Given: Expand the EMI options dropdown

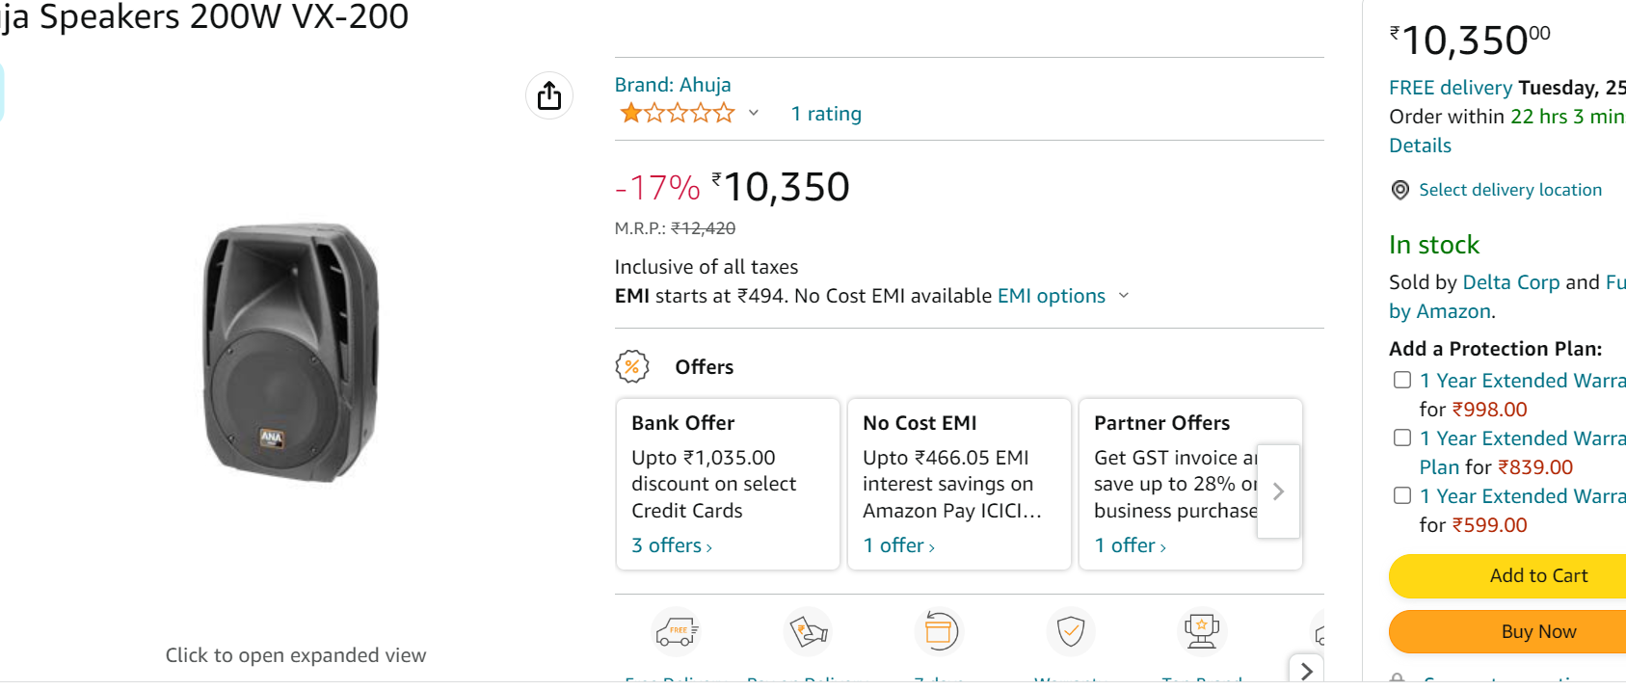Looking at the screenshot, I should pyautogui.click(x=1123, y=296).
